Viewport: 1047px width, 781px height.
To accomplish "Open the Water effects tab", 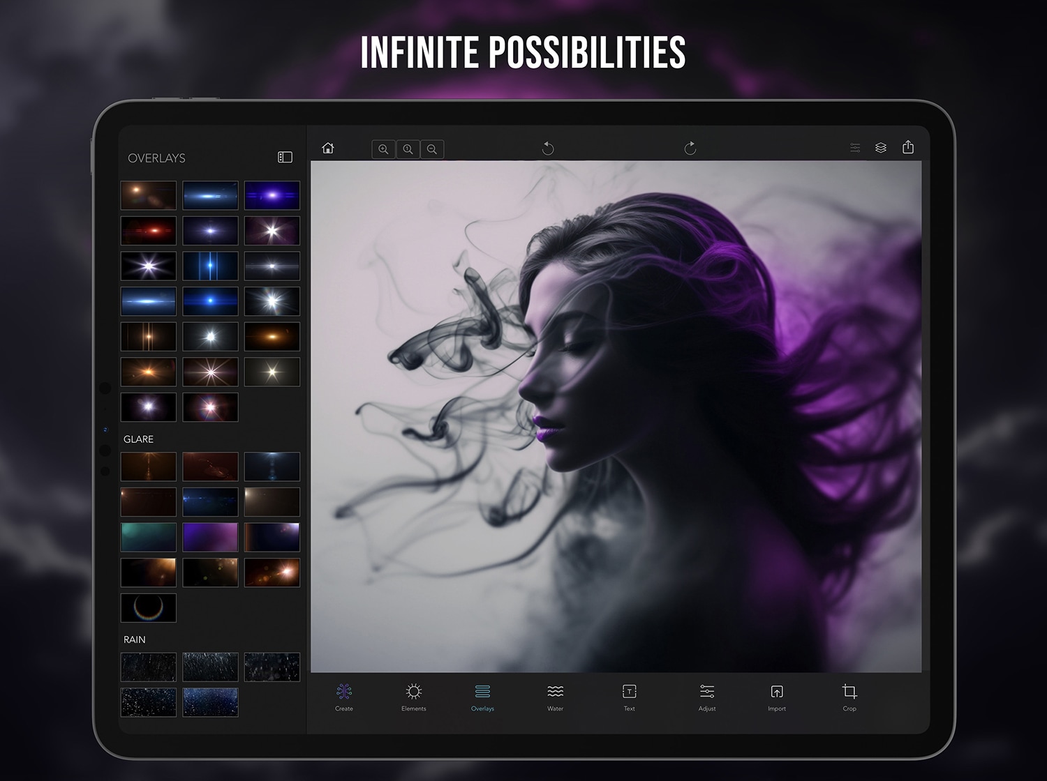I will [x=555, y=697].
